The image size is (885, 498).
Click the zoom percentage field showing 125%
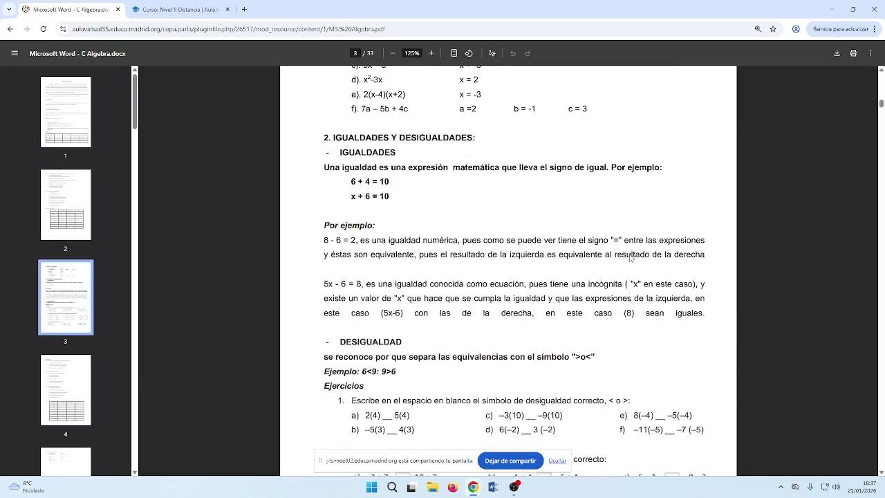tap(412, 53)
